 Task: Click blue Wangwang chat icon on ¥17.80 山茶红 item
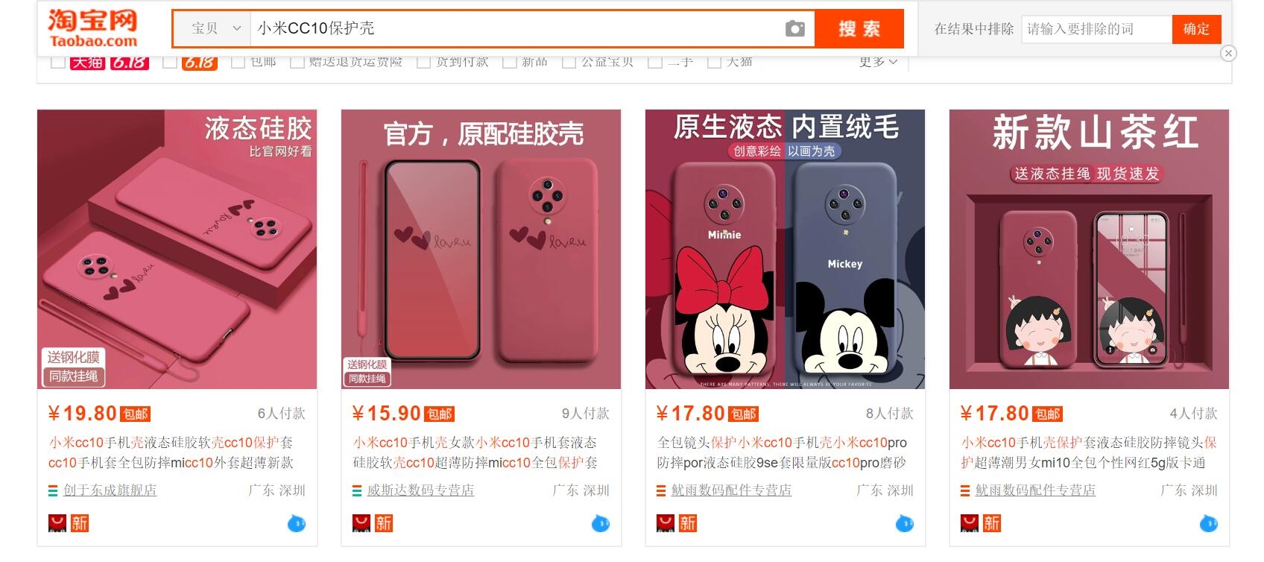point(1209,523)
